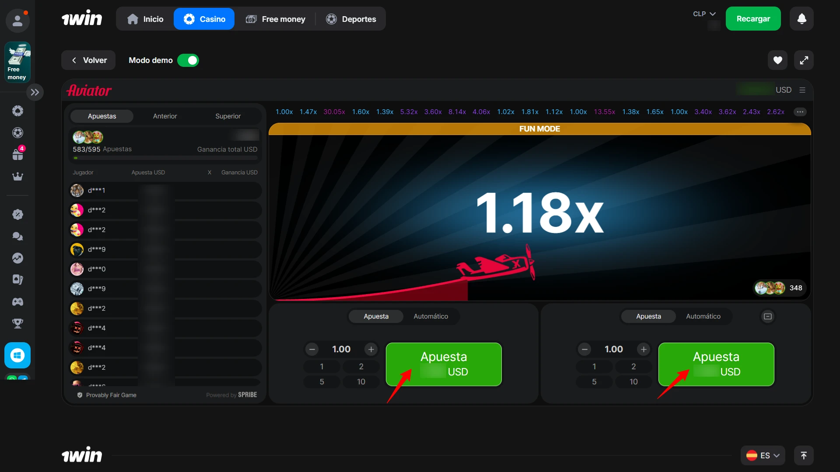Toggle Modo demo switch off
Image resolution: width=840 pixels, height=472 pixels.
(x=188, y=60)
